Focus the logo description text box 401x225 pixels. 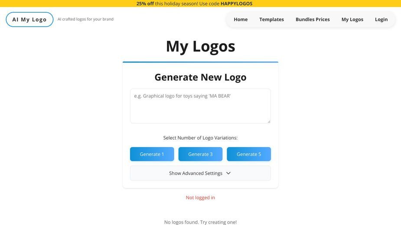[x=200, y=106]
